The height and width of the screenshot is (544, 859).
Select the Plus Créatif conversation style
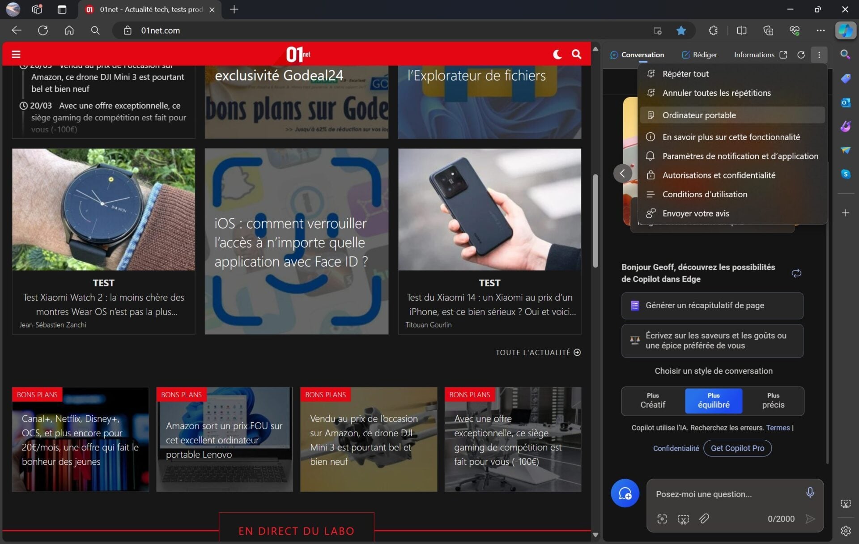click(653, 401)
